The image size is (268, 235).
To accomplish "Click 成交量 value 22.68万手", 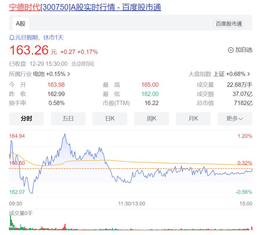I will [x=240, y=85].
